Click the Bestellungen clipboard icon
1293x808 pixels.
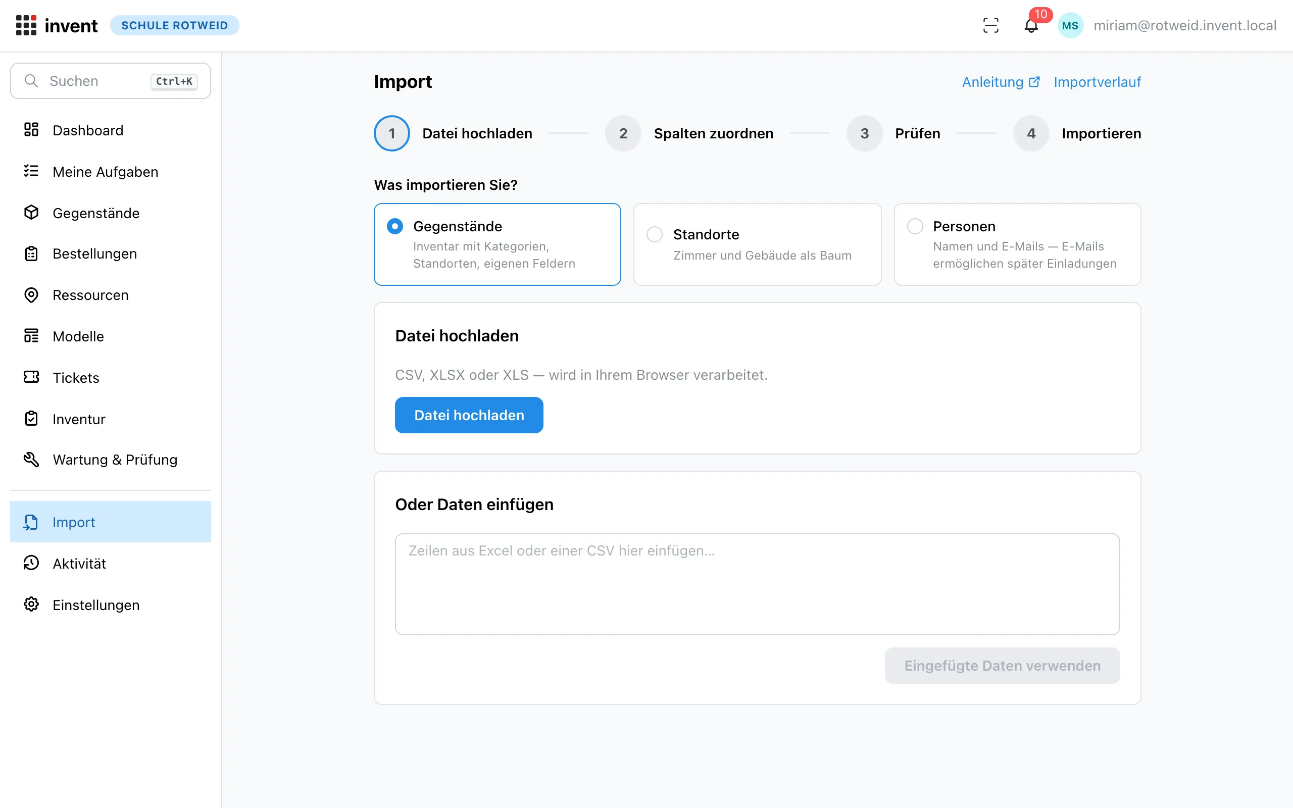pyautogui.click(x=31, y=254)
